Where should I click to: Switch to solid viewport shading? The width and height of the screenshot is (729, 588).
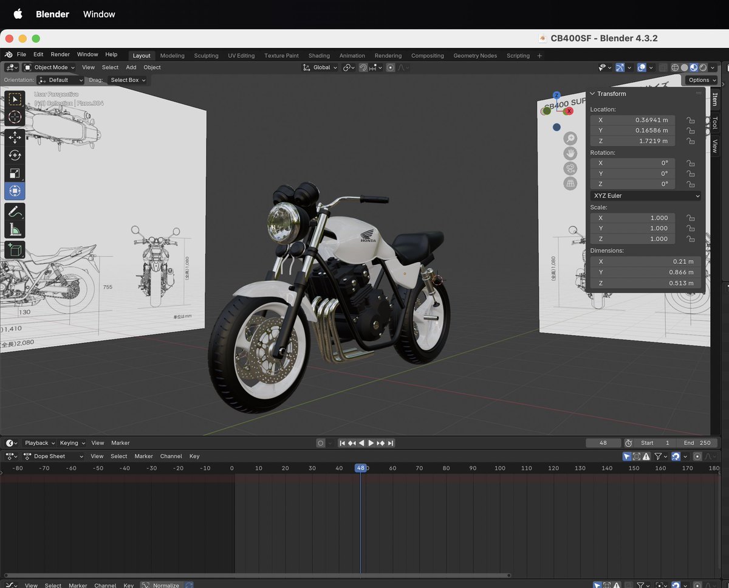pos(684,67)
